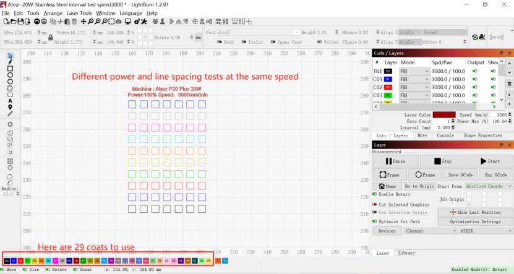
Task: Open Mode dropdown for C01 layer
Action: tap(414, 79)
